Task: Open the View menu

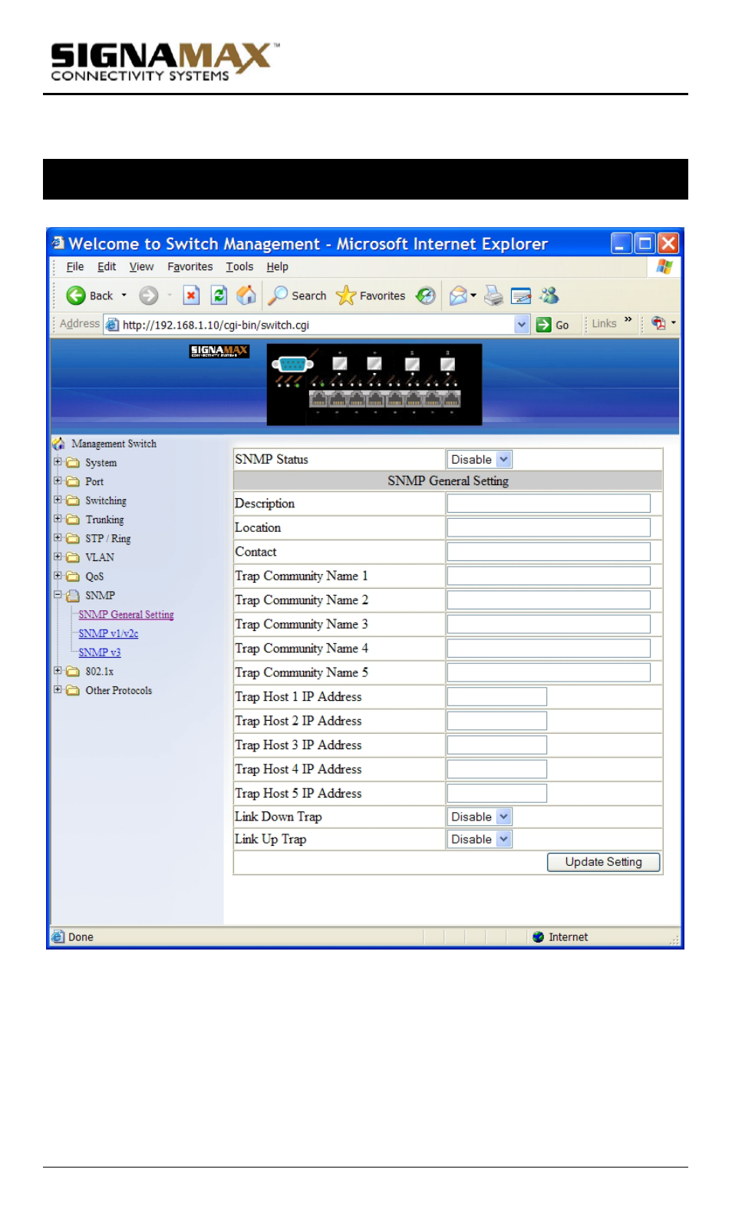Action: click(x=141, y=267)
